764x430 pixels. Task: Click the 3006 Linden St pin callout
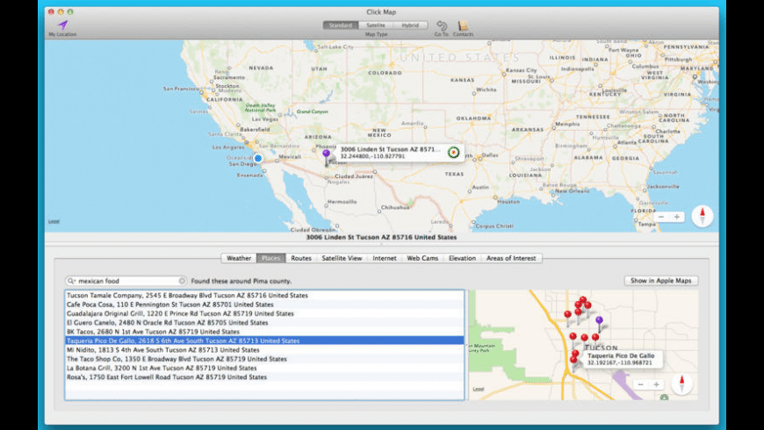coord(399,153)
